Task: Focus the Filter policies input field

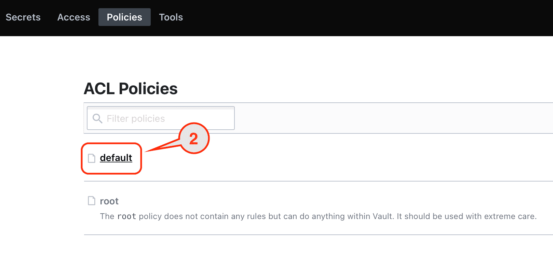Action: pyautogui.click(x=167, y=118)
